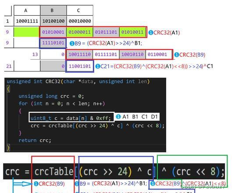Click the 'for (int n = 0; n < len; n++)' line
This screenshot has width=232, height=193.
(x=62, y=104)
